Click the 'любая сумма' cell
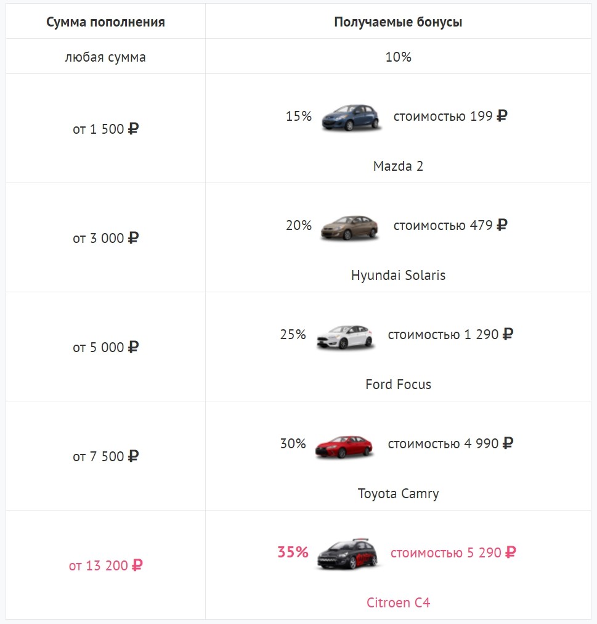 coord(105,57)
